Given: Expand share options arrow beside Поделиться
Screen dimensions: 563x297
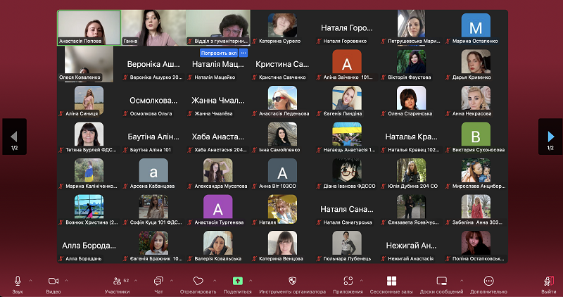Looking at the screenshot, I should (x=251, y=279).
